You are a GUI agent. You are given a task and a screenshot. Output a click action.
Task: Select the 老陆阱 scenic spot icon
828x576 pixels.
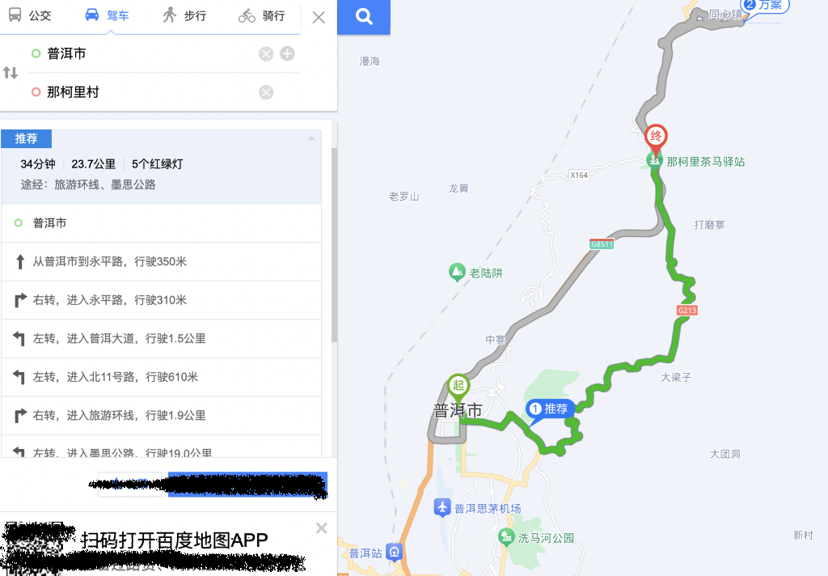point(457,272)
